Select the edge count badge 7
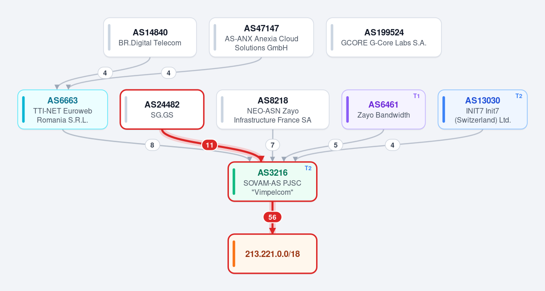 [x=272, y=145]
